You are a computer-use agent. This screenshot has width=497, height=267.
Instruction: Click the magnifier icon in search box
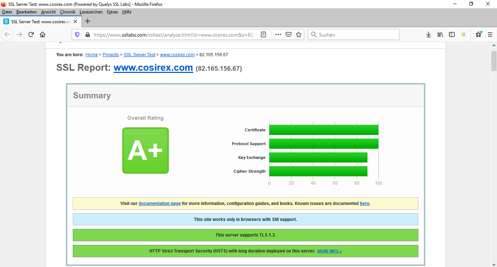pyautogui.click(x=314, y=35)
